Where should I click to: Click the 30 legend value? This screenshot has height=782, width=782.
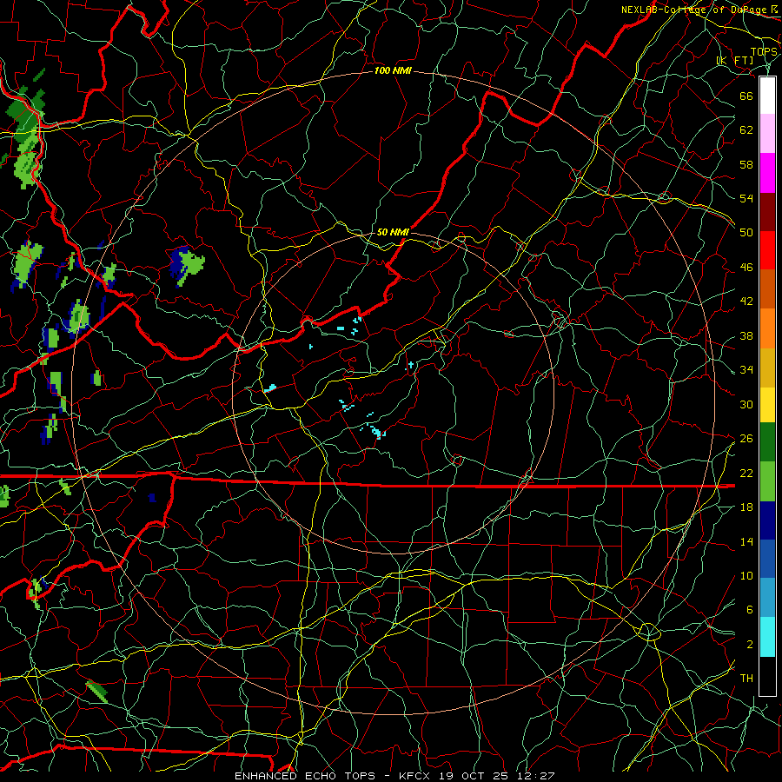(746, 404)
